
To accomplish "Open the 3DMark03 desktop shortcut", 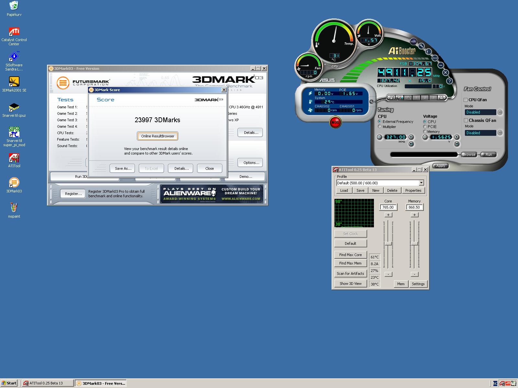I will [14, 186].
